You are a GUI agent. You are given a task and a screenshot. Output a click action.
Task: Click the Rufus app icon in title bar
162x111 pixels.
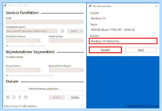[5, 5]
